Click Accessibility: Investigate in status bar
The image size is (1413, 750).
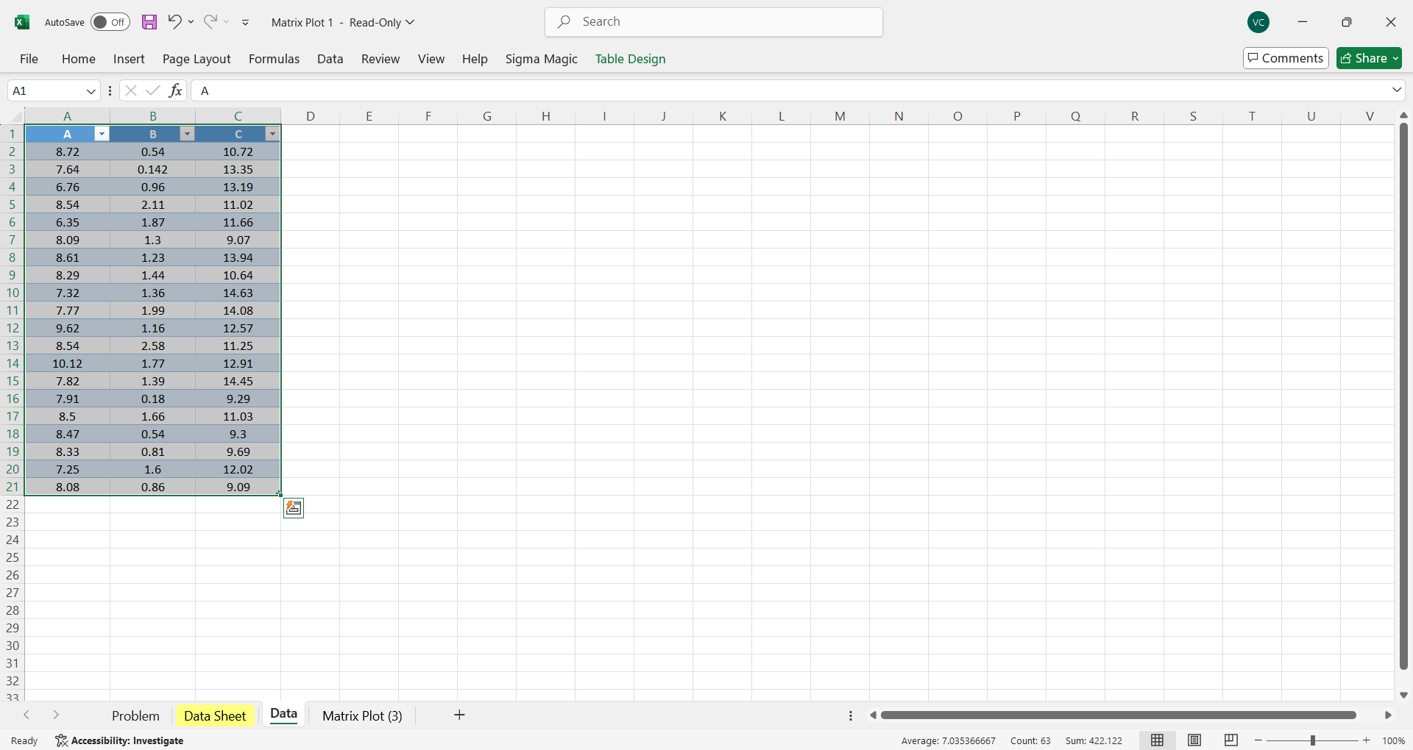point(119,740)
